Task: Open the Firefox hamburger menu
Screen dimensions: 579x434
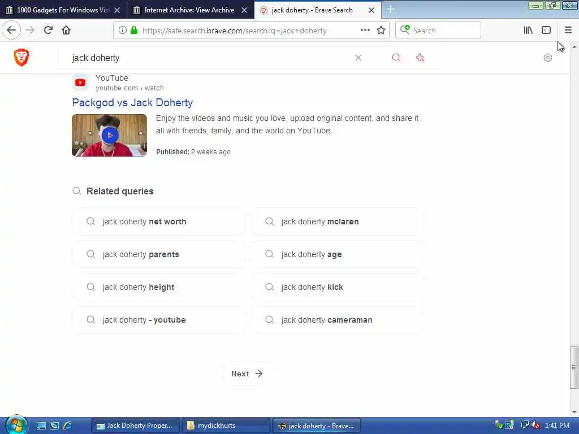Action: tap(568, 31)
